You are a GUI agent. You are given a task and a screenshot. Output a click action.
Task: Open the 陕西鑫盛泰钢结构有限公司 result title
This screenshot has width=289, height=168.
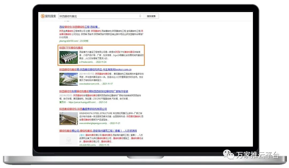(x=83, y=109)
